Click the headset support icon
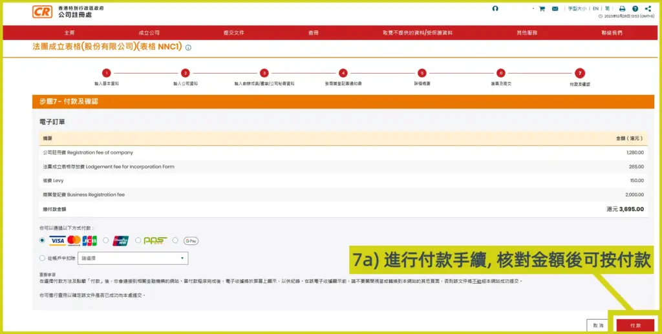This screenshot has height=334, width=662. [x=495, y=9]
